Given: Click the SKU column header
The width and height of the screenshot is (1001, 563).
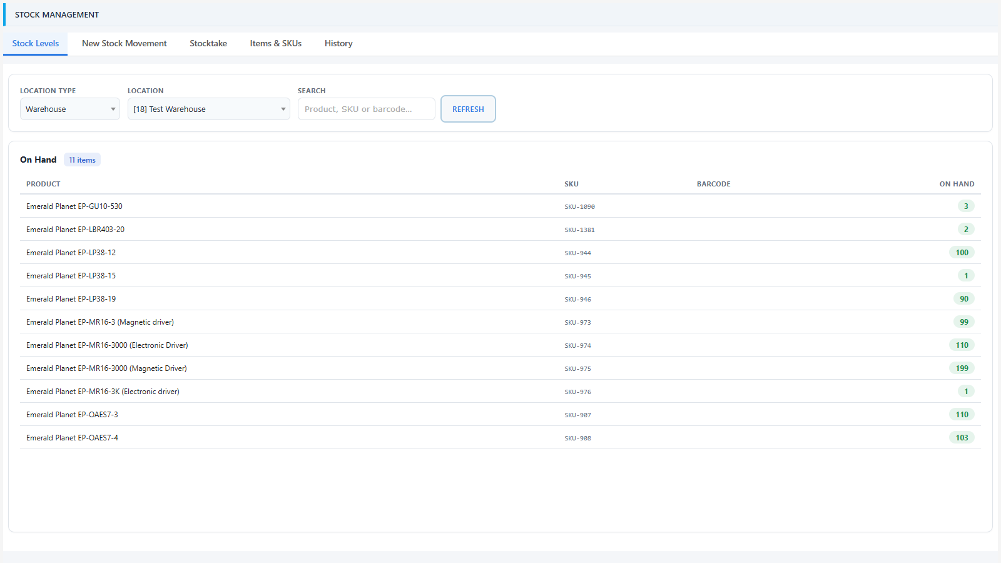Looking at the screenshot, I should pos(571,184).
